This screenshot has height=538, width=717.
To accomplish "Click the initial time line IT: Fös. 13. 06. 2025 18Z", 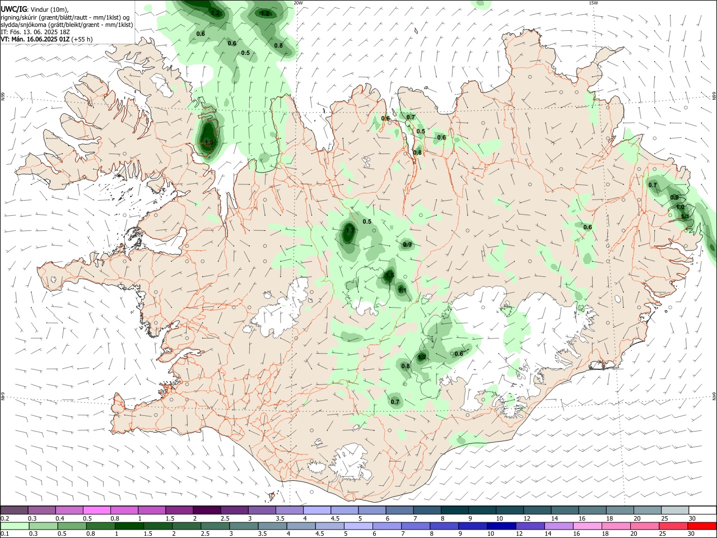I will pyautogui.click(x=35, y=32).
